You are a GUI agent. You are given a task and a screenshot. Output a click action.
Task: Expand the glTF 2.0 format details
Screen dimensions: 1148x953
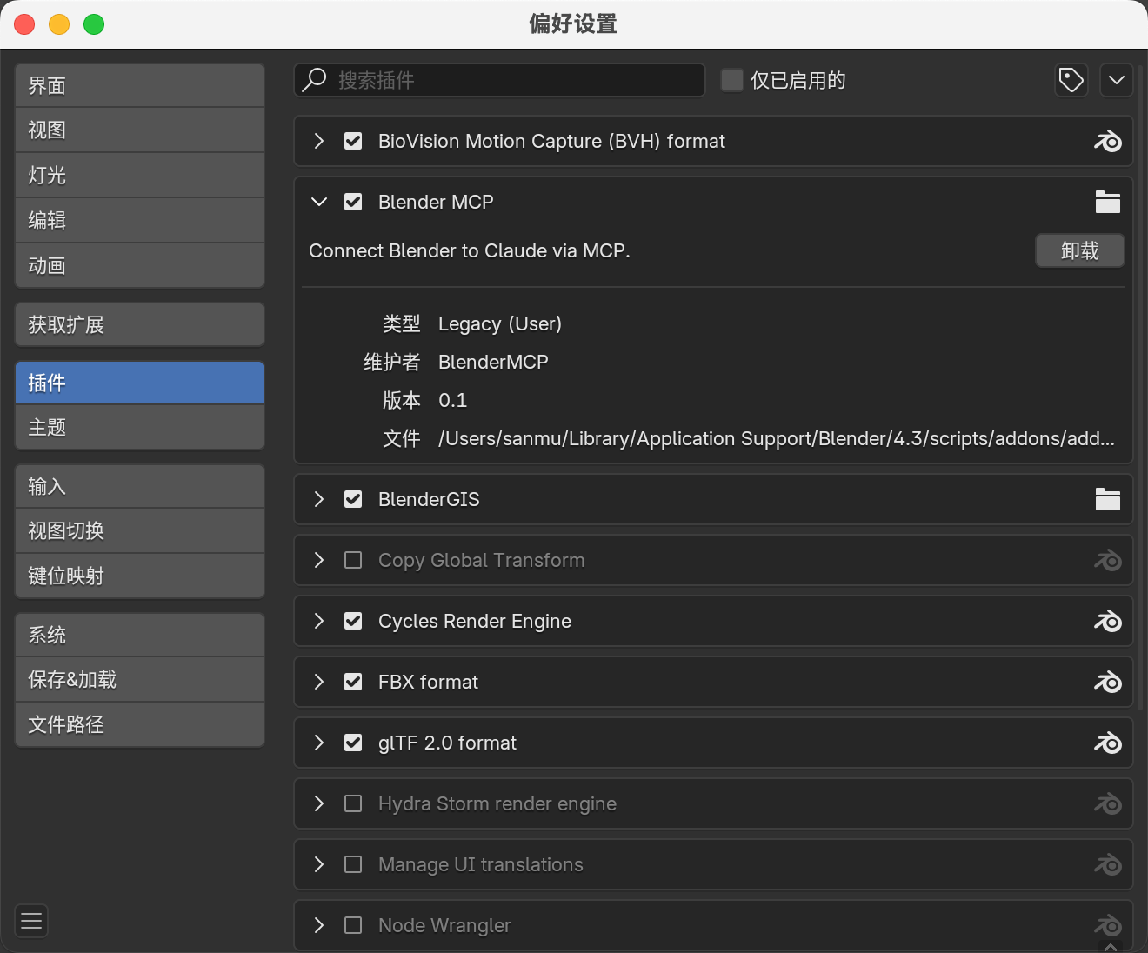pyautogui.click(x=319, y=743)
